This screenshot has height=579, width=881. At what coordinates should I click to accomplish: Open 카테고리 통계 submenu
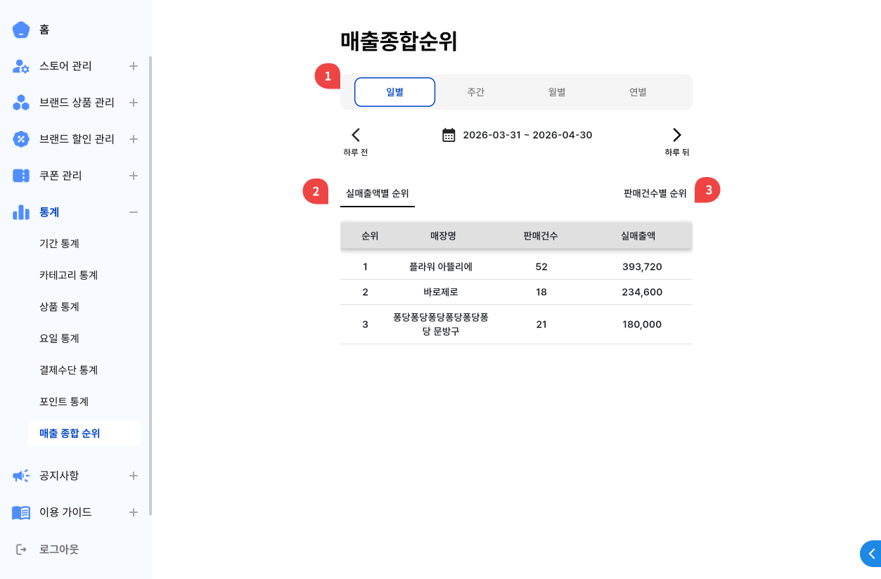[x=68, y=275]
